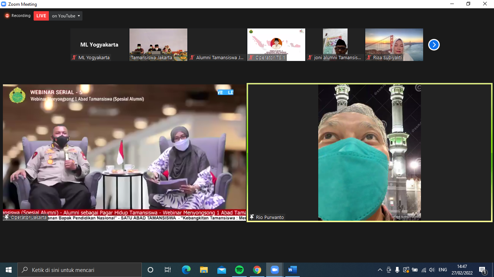Image resolution: width=494 pixels, height=277 pixels.
Task: Click the red LIVE badge
Action: (41, 16)
